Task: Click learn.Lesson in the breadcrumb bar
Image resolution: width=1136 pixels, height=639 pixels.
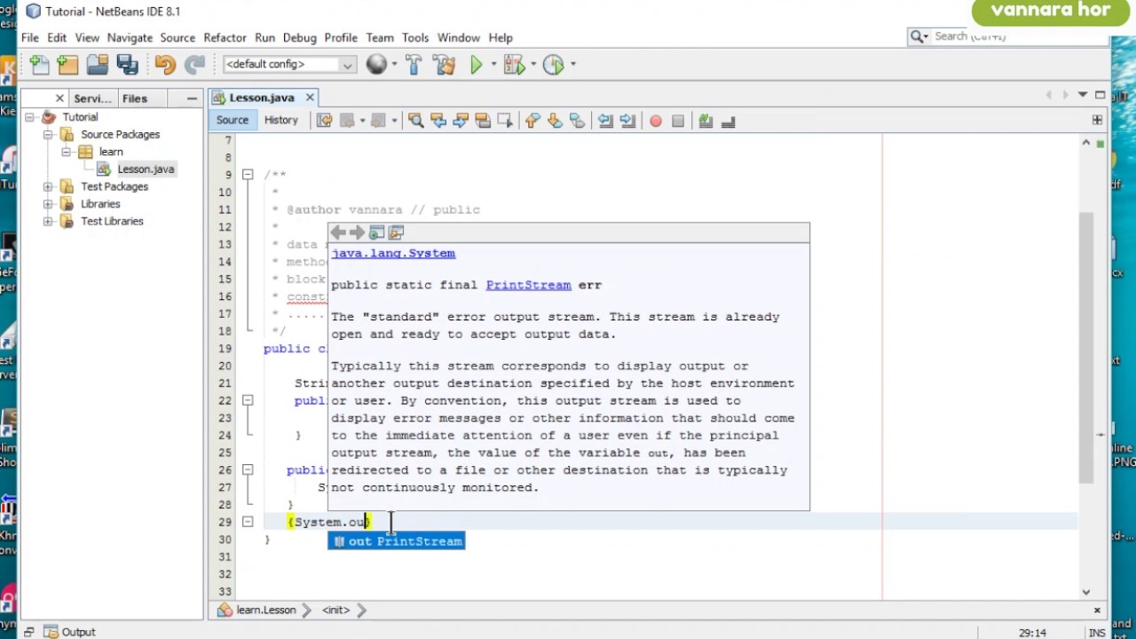Action: 265,611
